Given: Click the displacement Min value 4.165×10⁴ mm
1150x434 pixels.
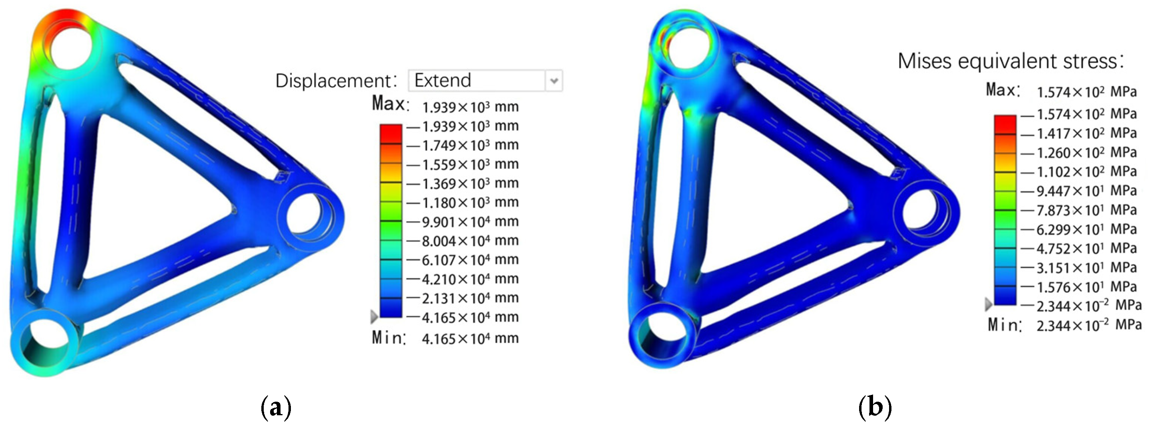Looking at the screenshot, I should click(470, 339).
